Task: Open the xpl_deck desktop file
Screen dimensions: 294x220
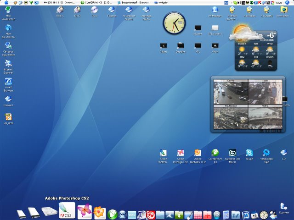Action: (8, 119)
